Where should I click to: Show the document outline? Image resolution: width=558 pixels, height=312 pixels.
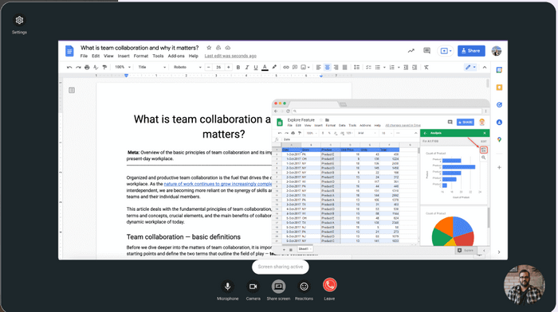click(x=72, y=90)
